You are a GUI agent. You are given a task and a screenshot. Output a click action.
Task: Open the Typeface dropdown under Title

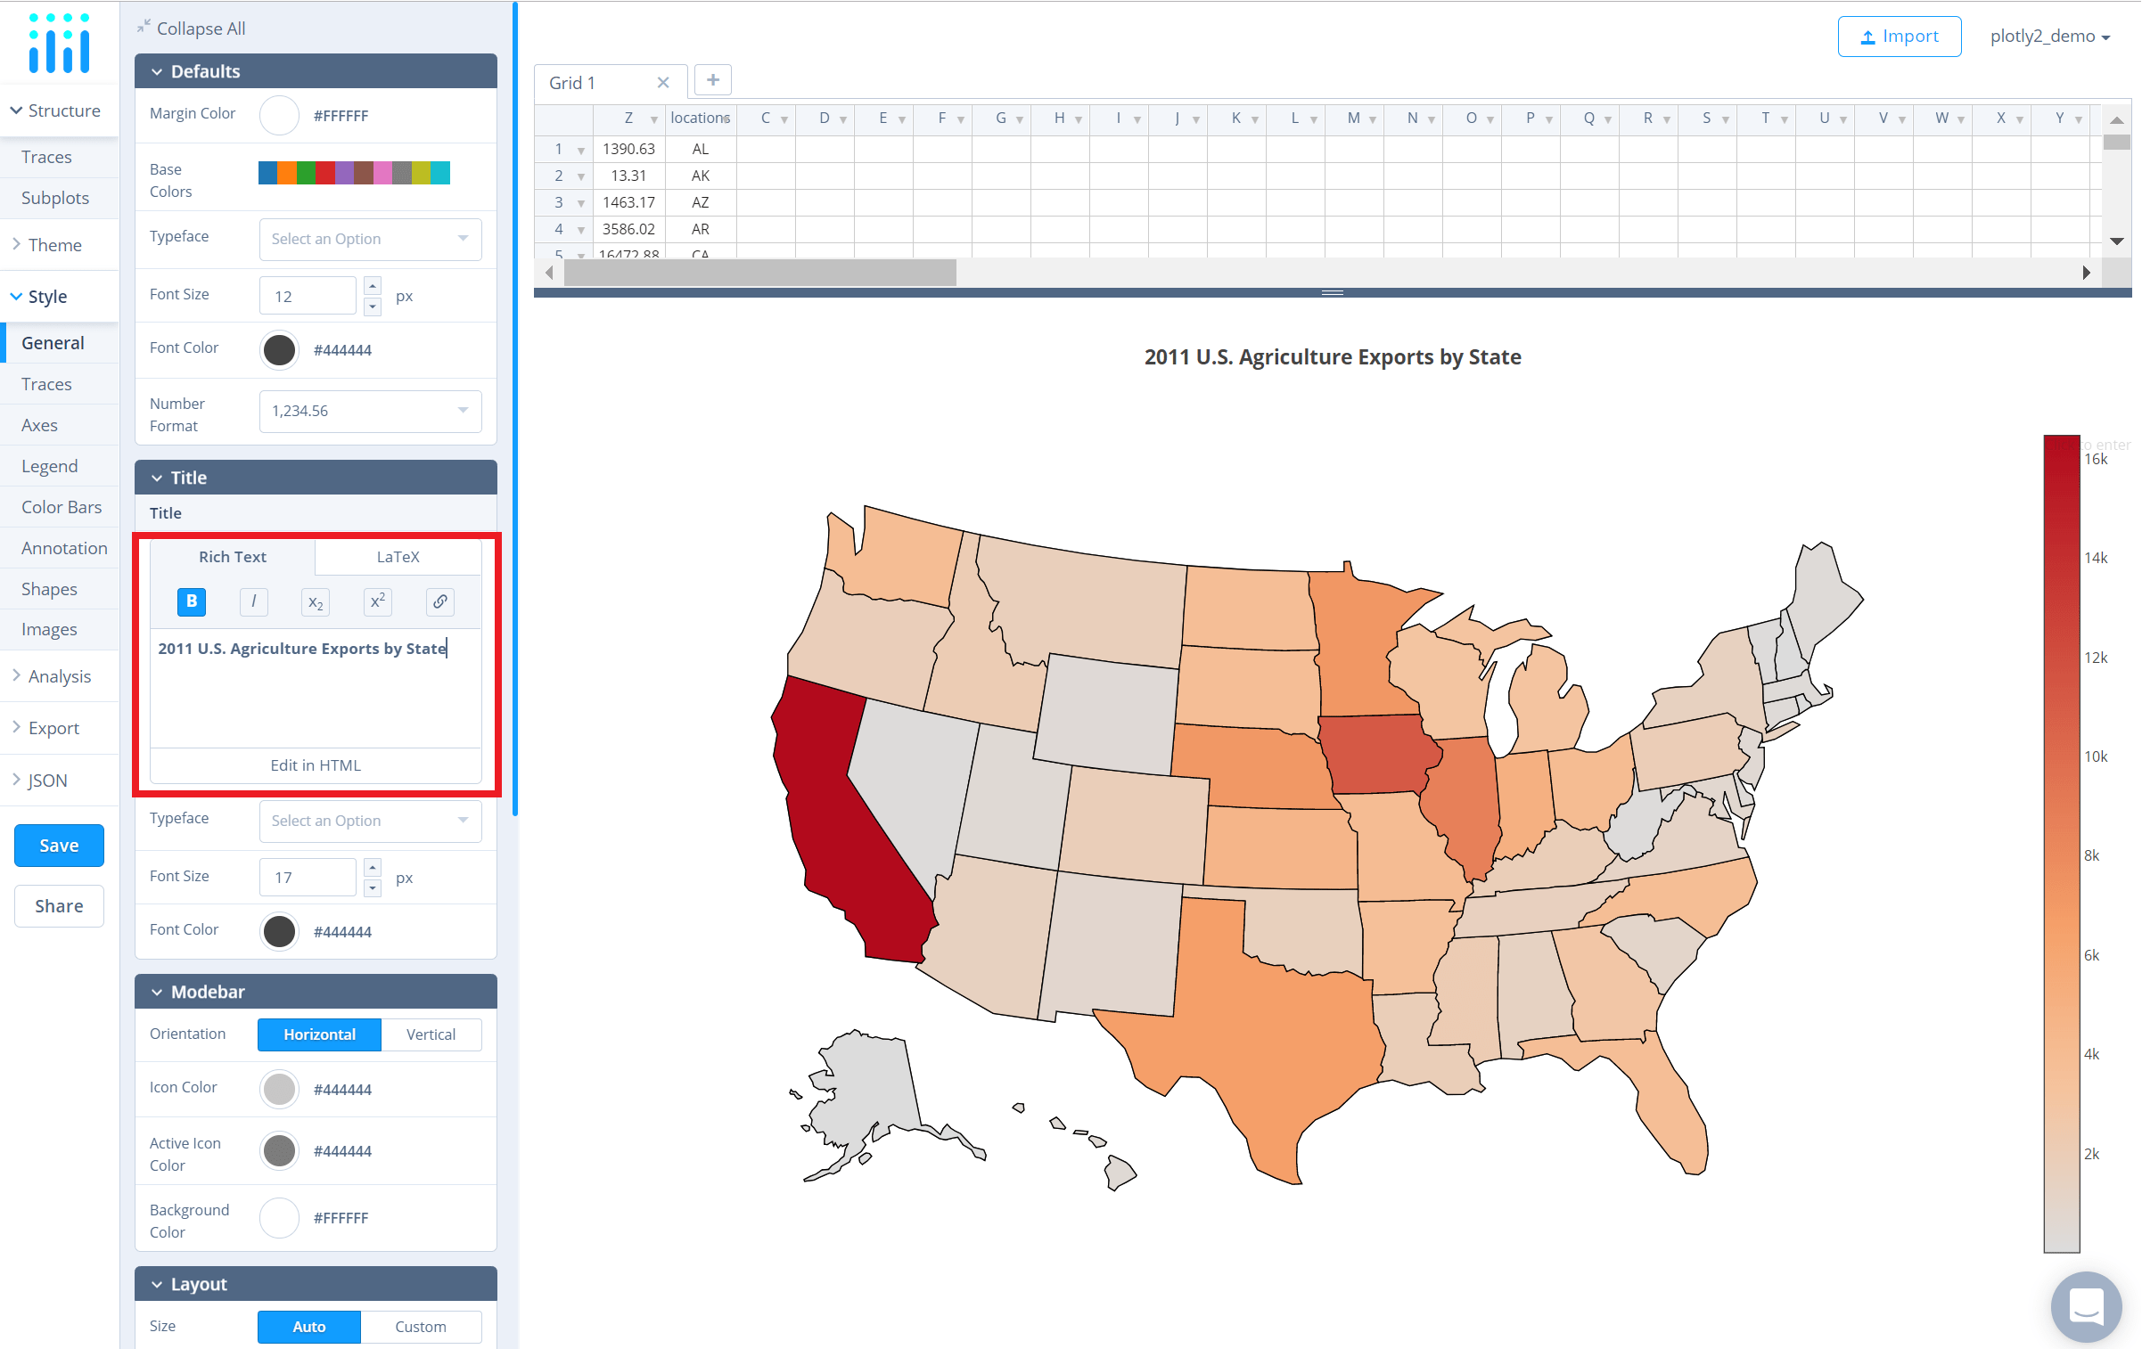coord(369,820)
